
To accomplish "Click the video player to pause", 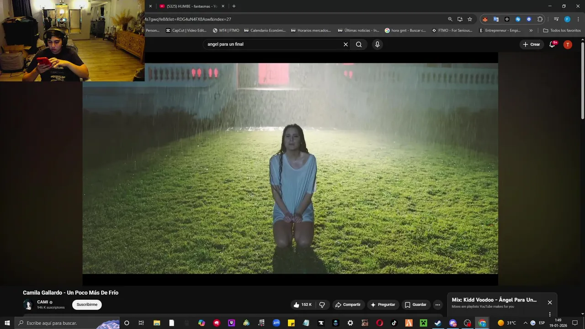I will pyautogui.click(x=290, y=169).
